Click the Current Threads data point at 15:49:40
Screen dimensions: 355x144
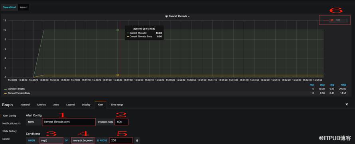[x=118, y=30]
